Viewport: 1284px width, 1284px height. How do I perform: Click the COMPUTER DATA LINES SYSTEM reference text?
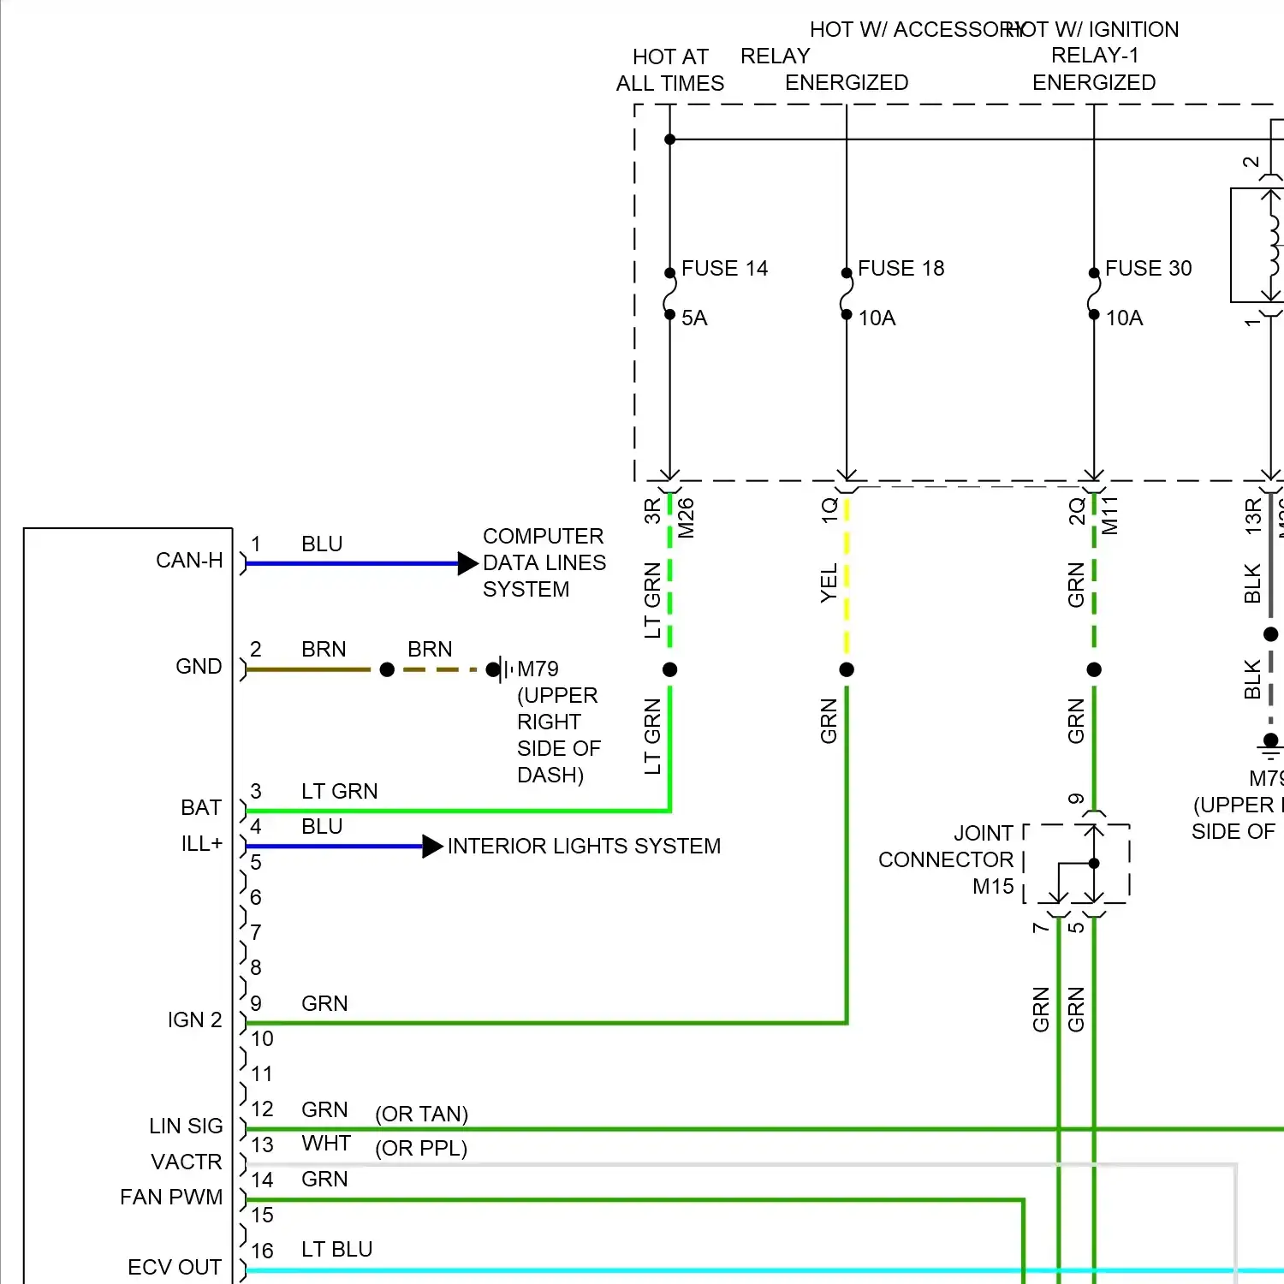pyautogui.click(x=544, y=562)
